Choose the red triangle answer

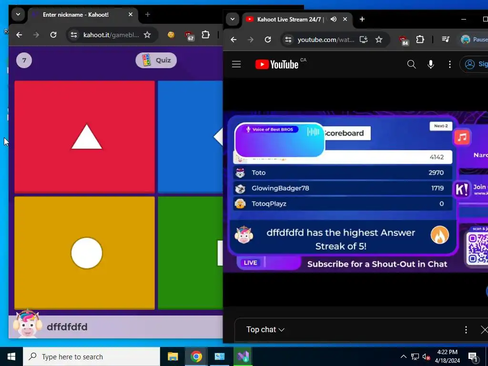point(85,137)
